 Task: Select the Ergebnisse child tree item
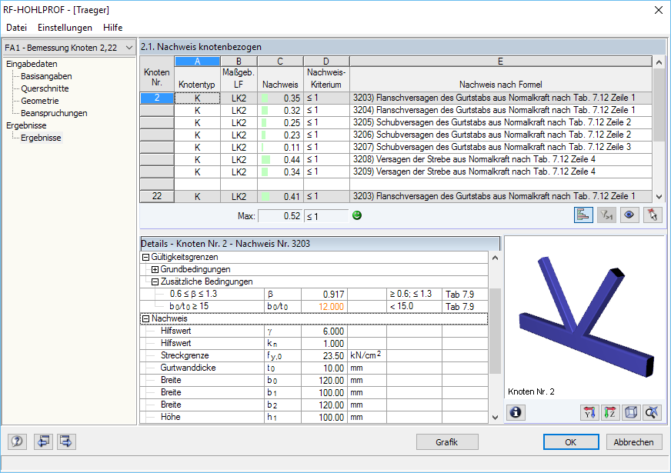pyautogui.click(x=41, y=138)
